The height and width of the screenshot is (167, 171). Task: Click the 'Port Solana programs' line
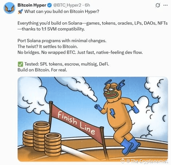(x=62, y=41)
